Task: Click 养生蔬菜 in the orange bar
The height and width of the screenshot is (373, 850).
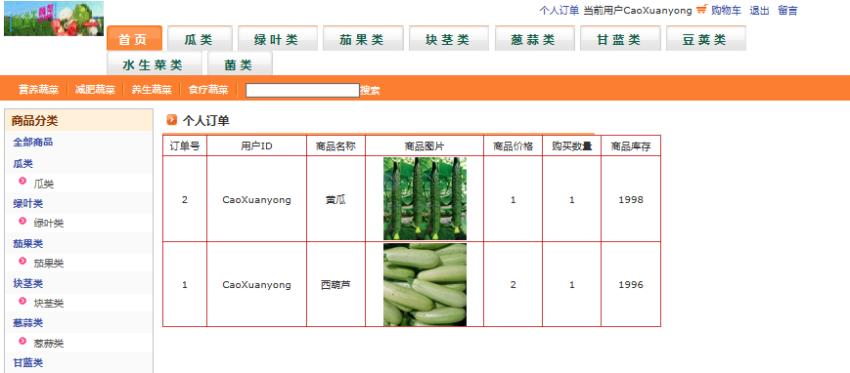Action: click(x=152, y=90)
